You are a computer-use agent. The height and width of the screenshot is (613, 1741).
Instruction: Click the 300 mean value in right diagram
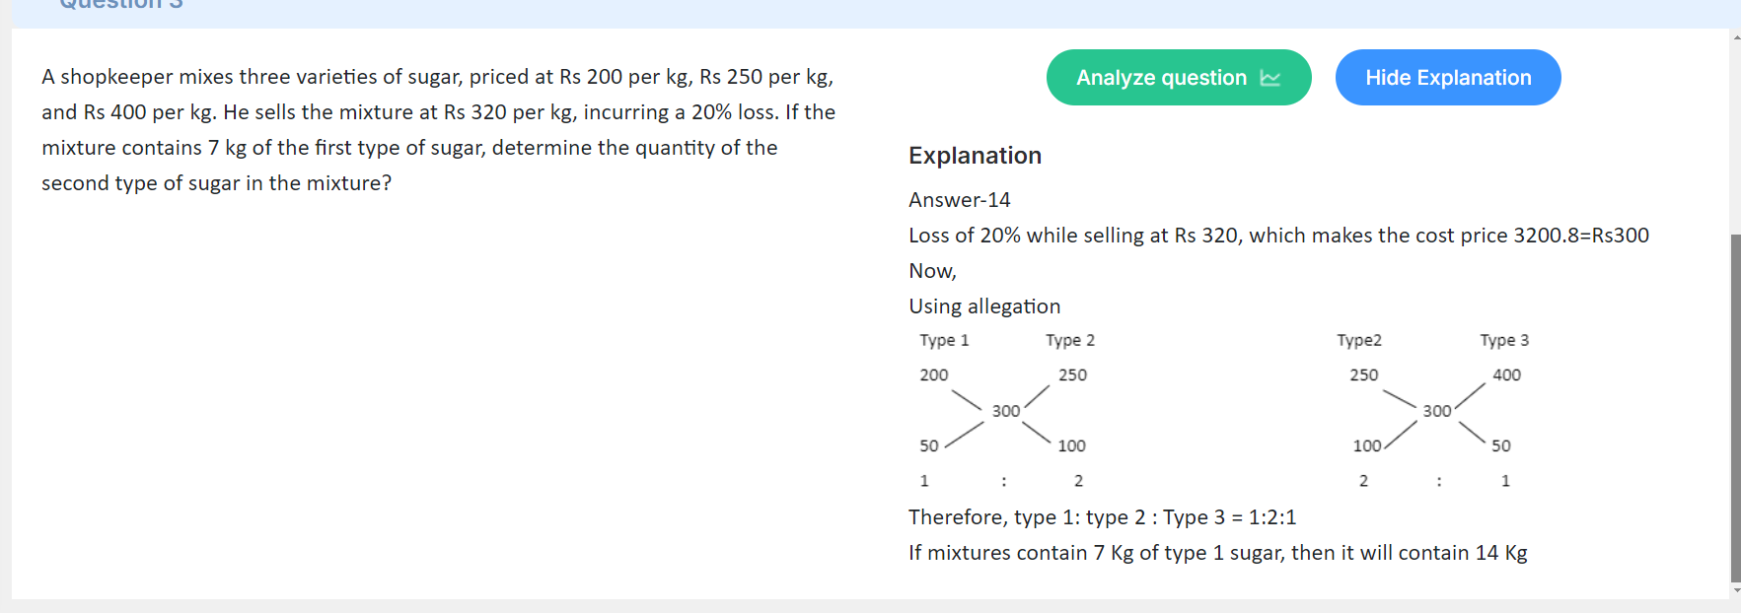point(1437,411)
